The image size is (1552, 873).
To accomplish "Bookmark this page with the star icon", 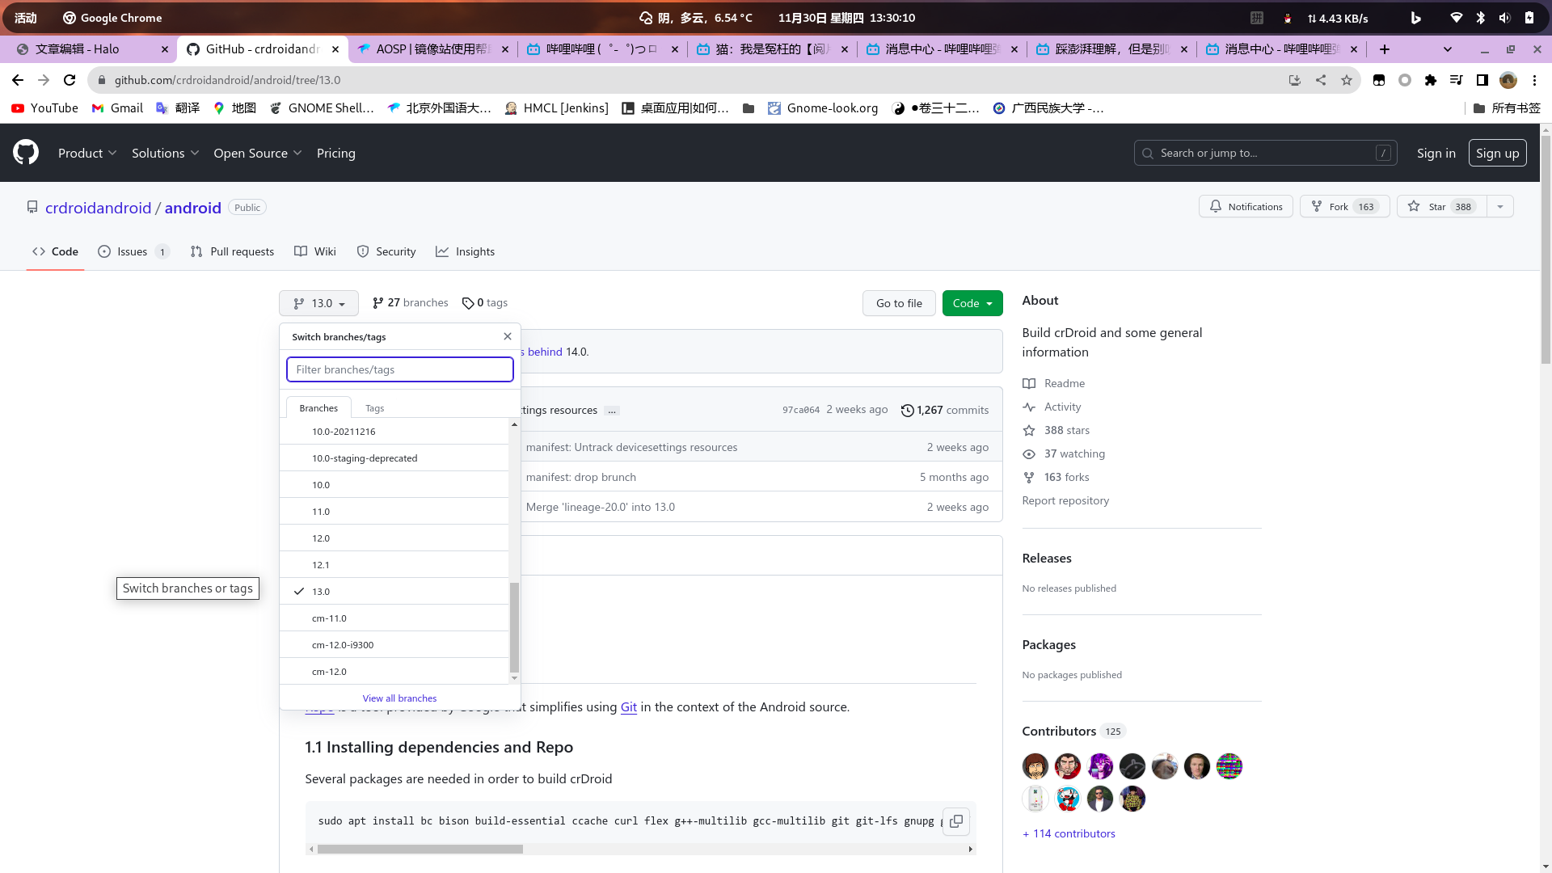I will (x=1347, y=80).
